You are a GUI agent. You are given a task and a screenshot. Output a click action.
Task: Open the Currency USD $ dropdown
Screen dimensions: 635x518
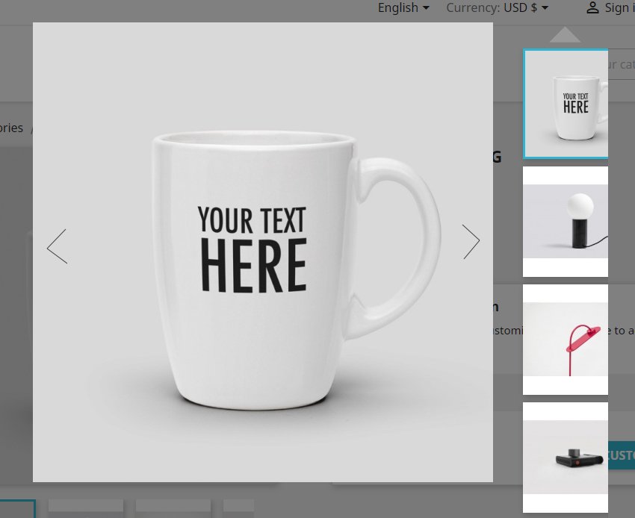tap(497, 8)
